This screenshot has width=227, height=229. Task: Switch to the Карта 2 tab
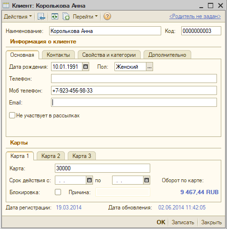pyautogui.click(x=51, y=156)
